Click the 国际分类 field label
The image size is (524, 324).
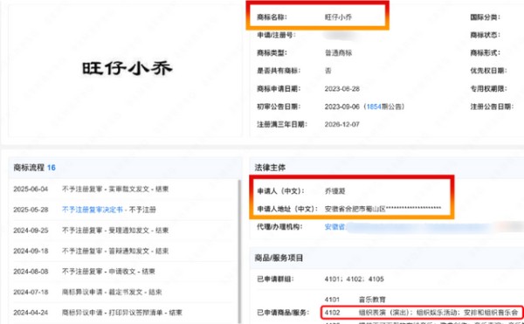coord(486,17)
